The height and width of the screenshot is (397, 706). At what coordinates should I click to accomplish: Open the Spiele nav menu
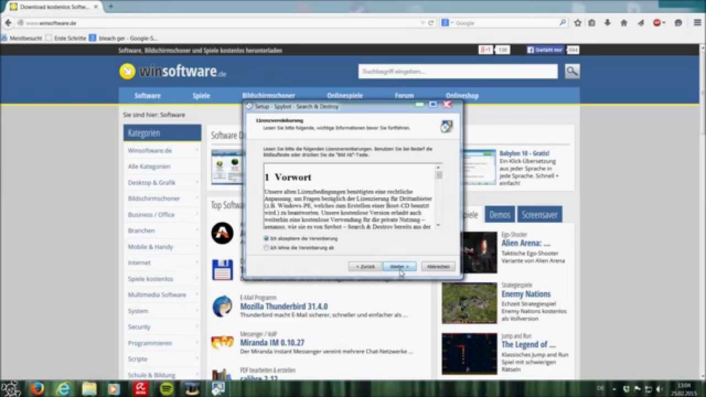point(201,95)
